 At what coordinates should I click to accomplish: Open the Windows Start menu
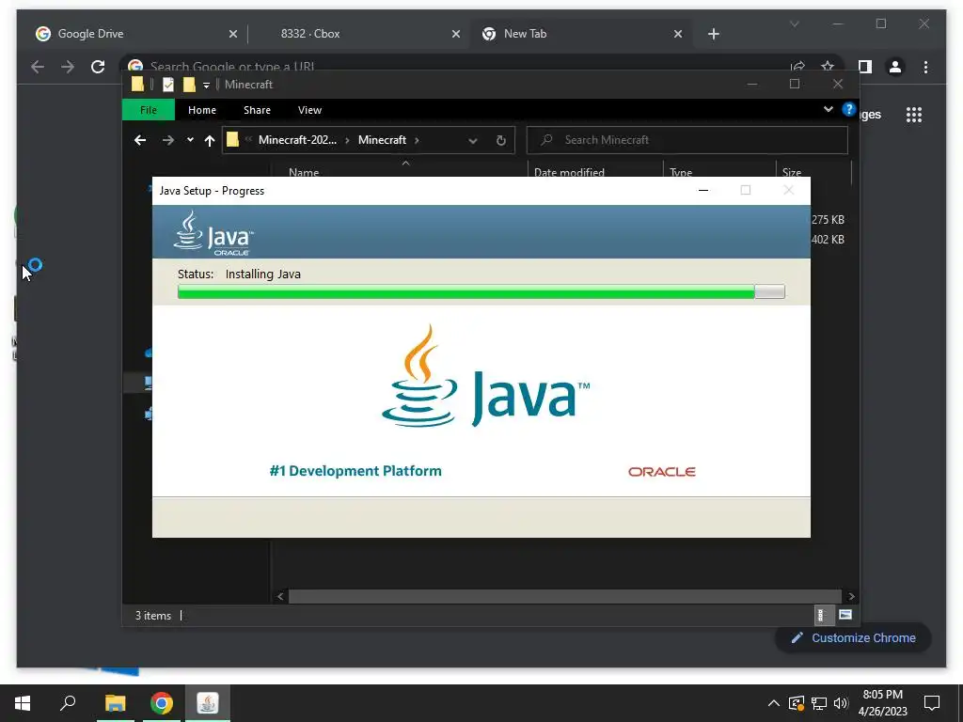23,703
